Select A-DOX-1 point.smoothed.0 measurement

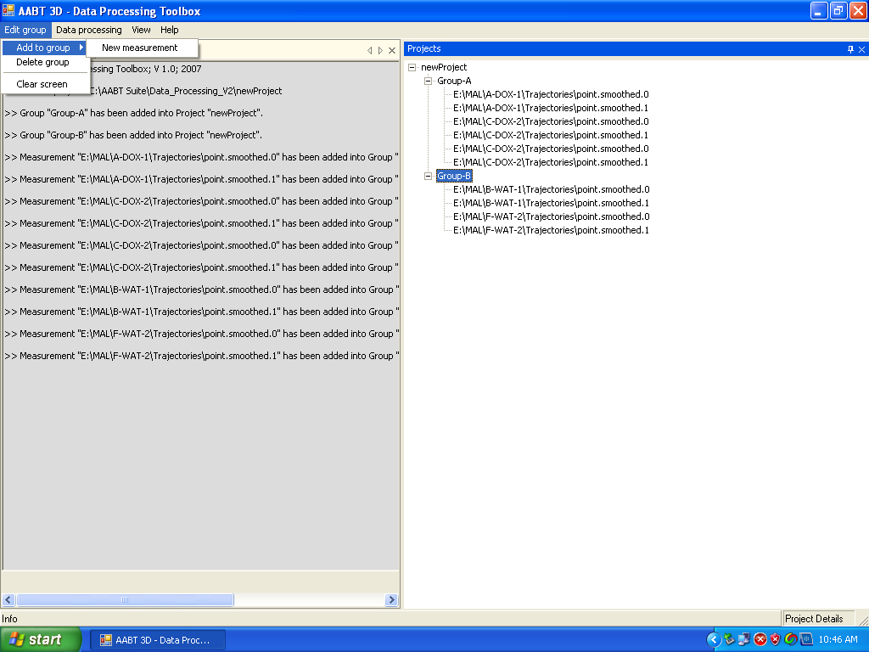(551, 94)
